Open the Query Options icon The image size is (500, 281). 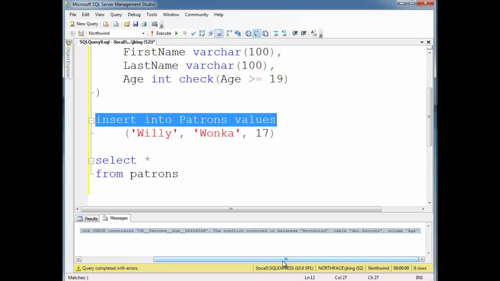(x=211, y=34)
